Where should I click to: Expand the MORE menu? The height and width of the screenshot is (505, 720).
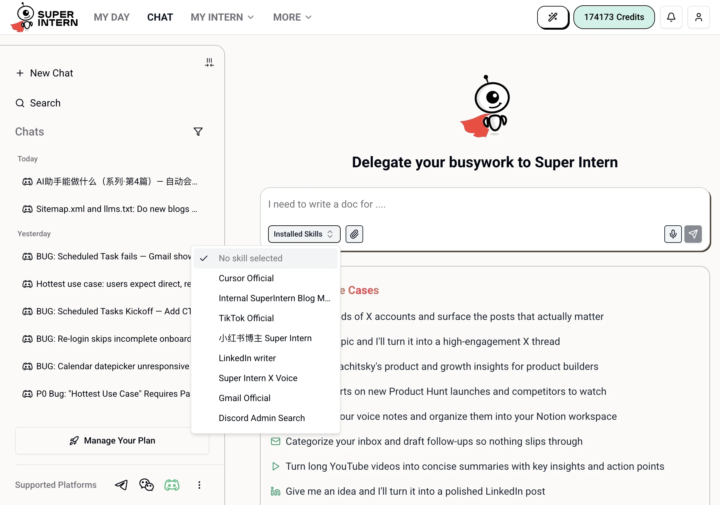click(292, 17)
